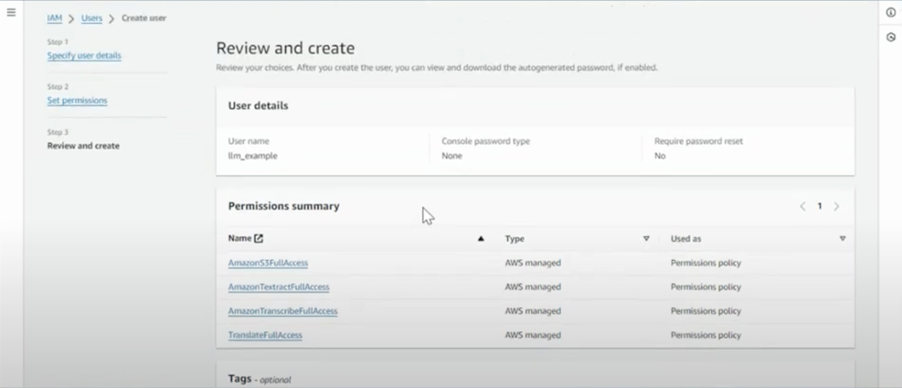Go back to Set permissions step

[77, 101]
